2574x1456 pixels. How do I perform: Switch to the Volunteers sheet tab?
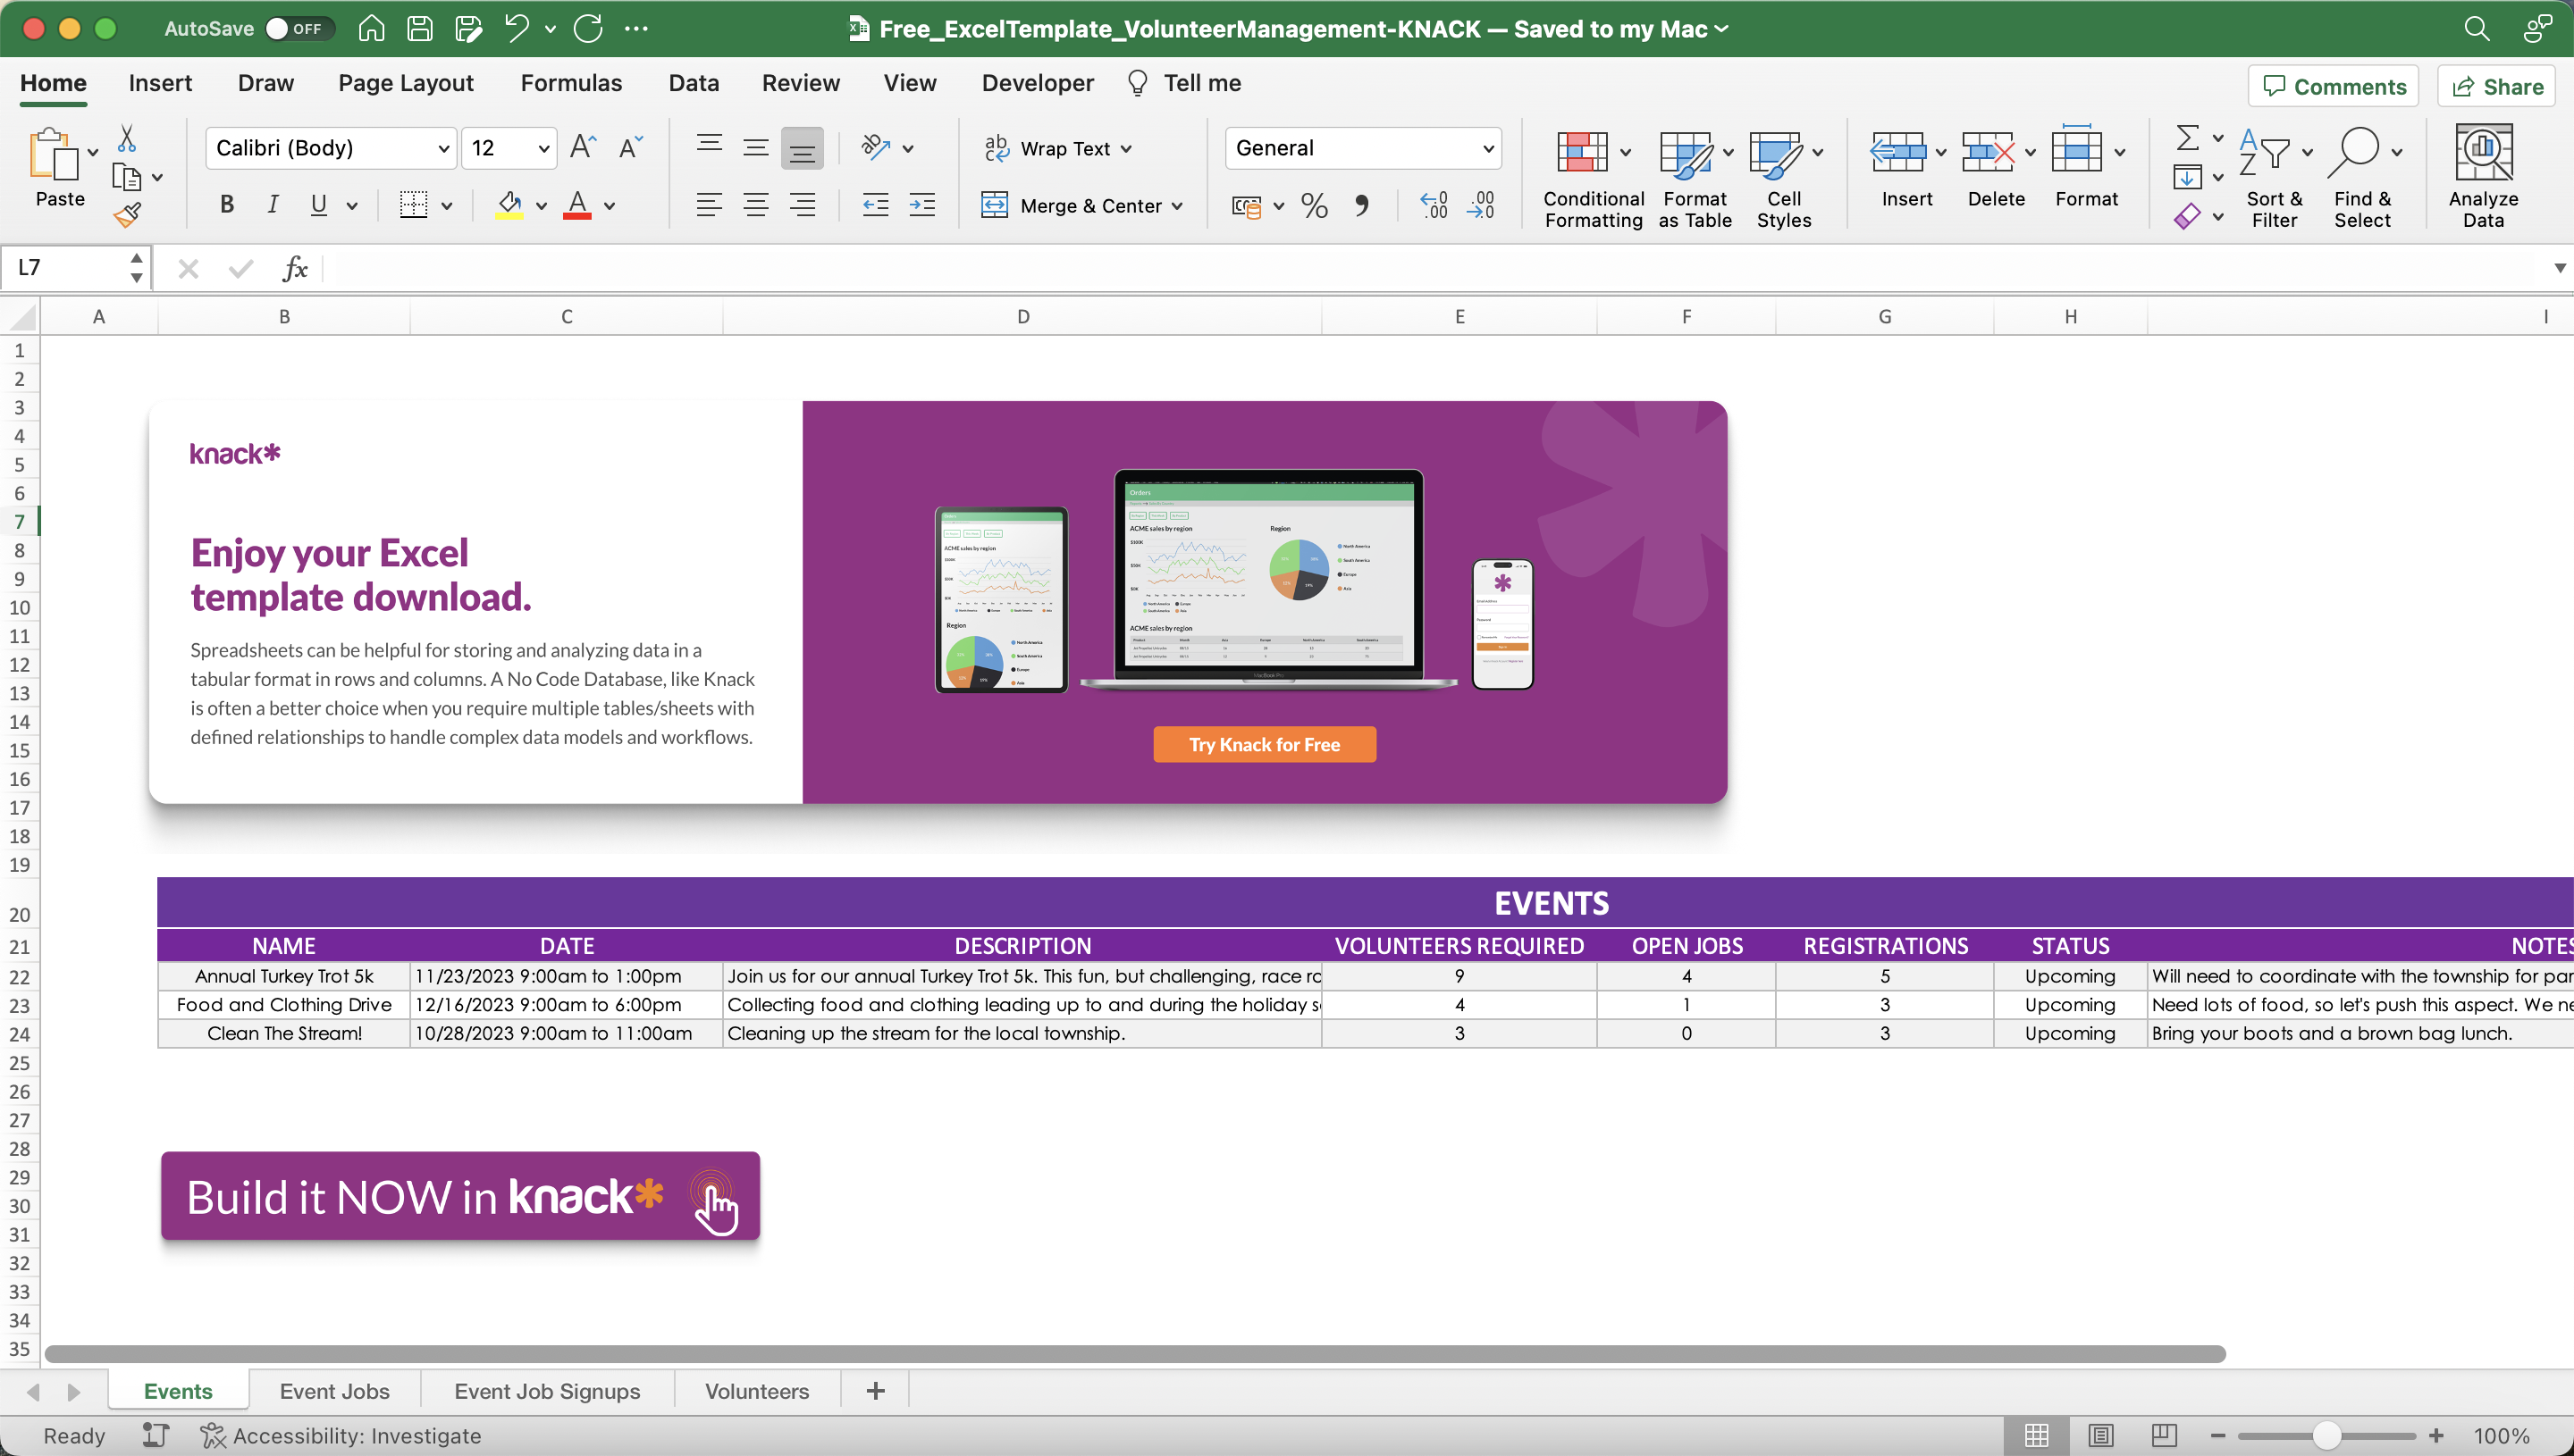[x=756, y=1391]
